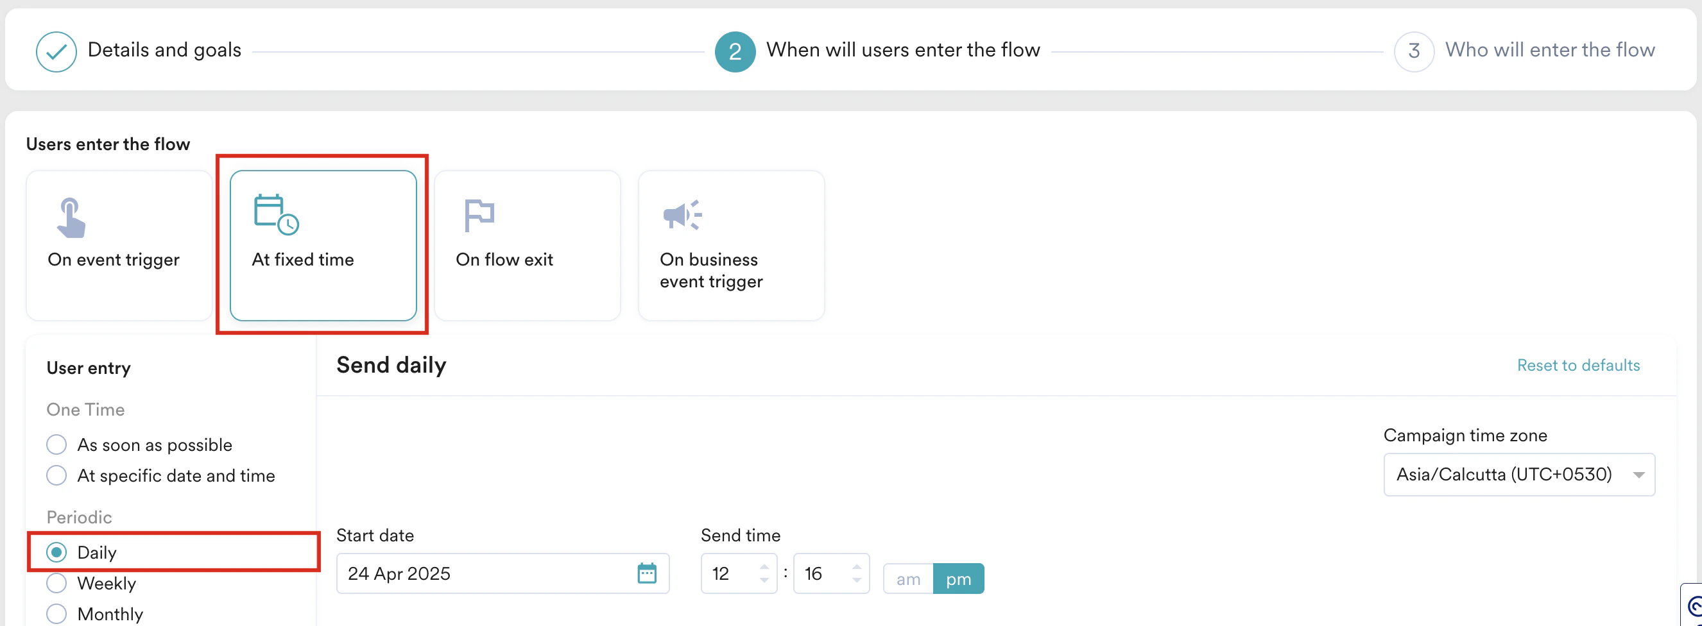Open the Campaign time zone dropdown

click(1518, 474)
